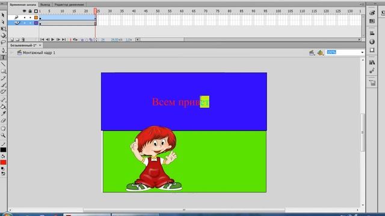Go to last frame

tap(64, 40)
